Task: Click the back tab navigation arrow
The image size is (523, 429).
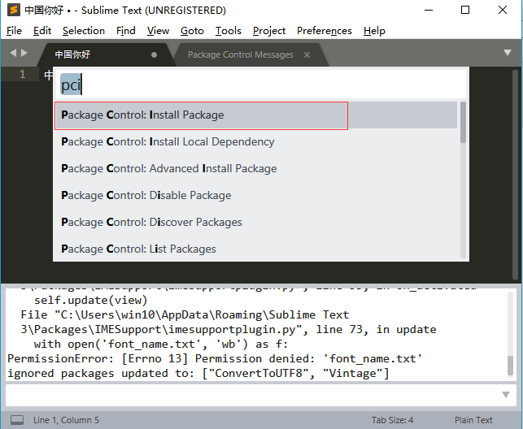Action: point(13,53)
